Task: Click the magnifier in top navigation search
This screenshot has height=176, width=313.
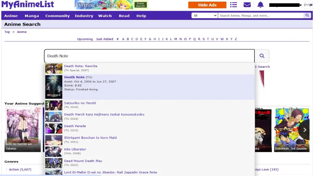Action: [x=307, y=15]
